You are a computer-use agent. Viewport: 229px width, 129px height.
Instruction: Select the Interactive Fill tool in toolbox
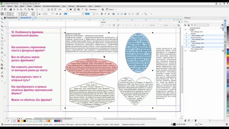coord(2,76)
